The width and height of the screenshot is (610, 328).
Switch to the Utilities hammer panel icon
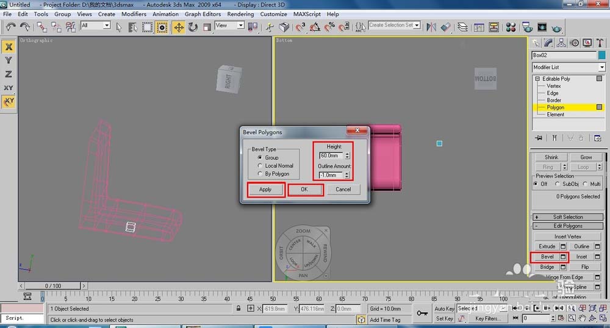(600, 43)
